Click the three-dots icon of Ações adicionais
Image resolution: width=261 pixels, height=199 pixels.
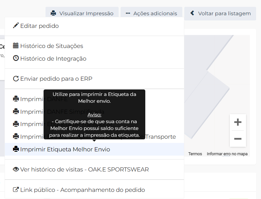tap(128, 13)
